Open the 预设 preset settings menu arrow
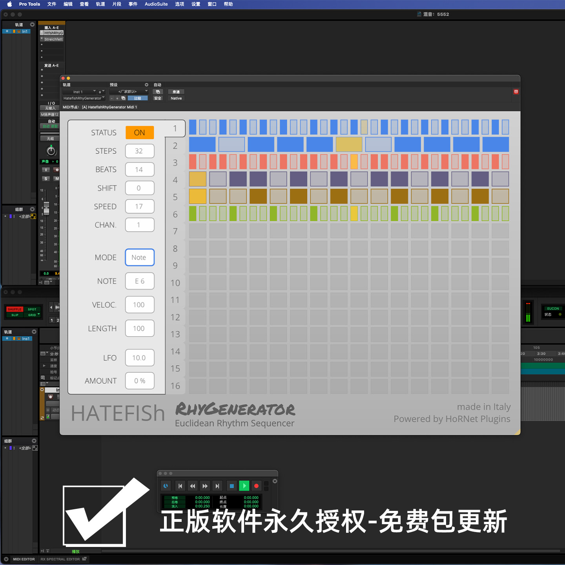The height and width of the screenshot is (565, 565). tap(146, 85)
